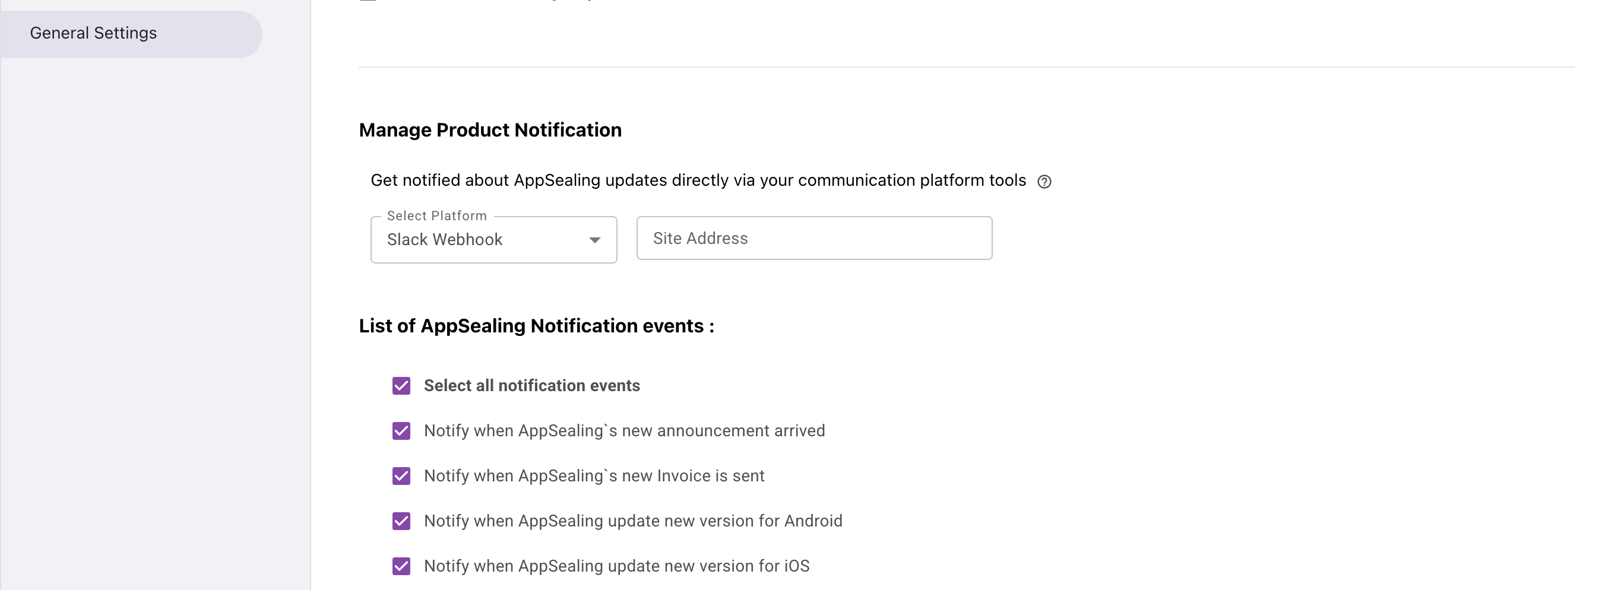The height and width of the screenshot is (590, 1621).
Task: Click the List of AppSealing Notification events heading
Action: click(536, 326)
